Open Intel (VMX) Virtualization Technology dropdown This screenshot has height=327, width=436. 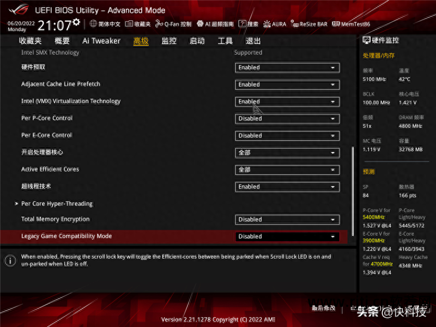point(287,101)
